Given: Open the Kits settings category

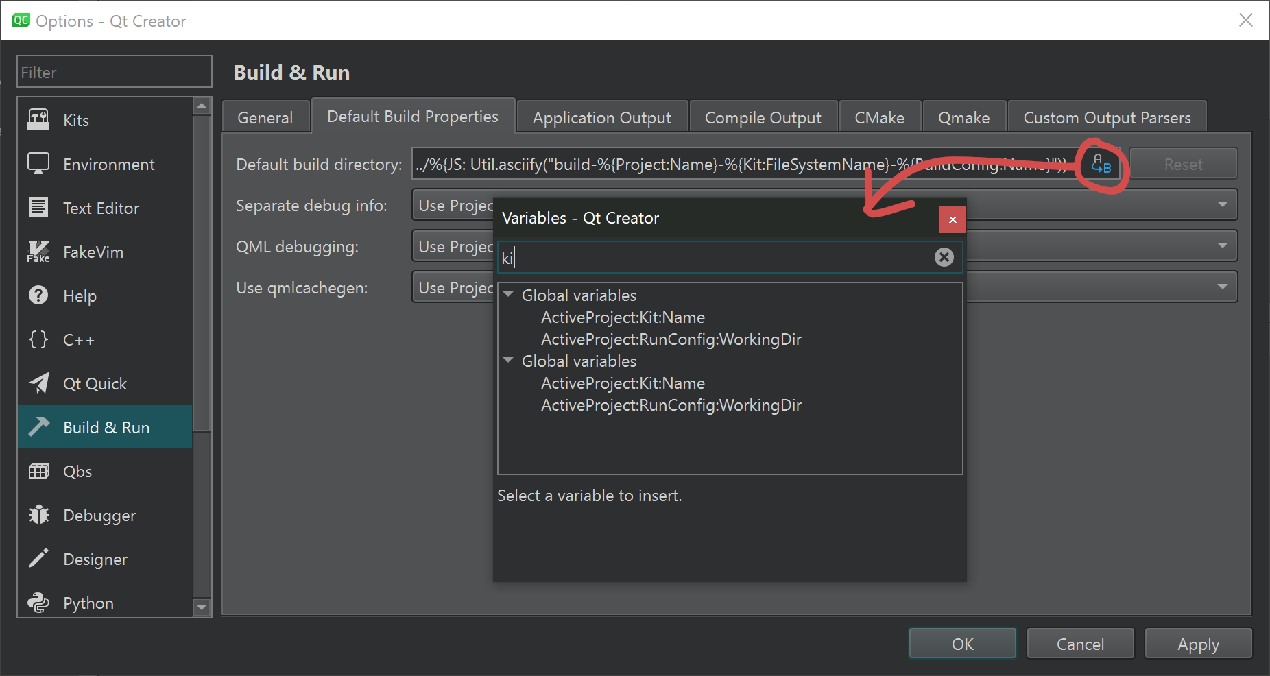Looking at the screenshot, I should tap(105, 121).
